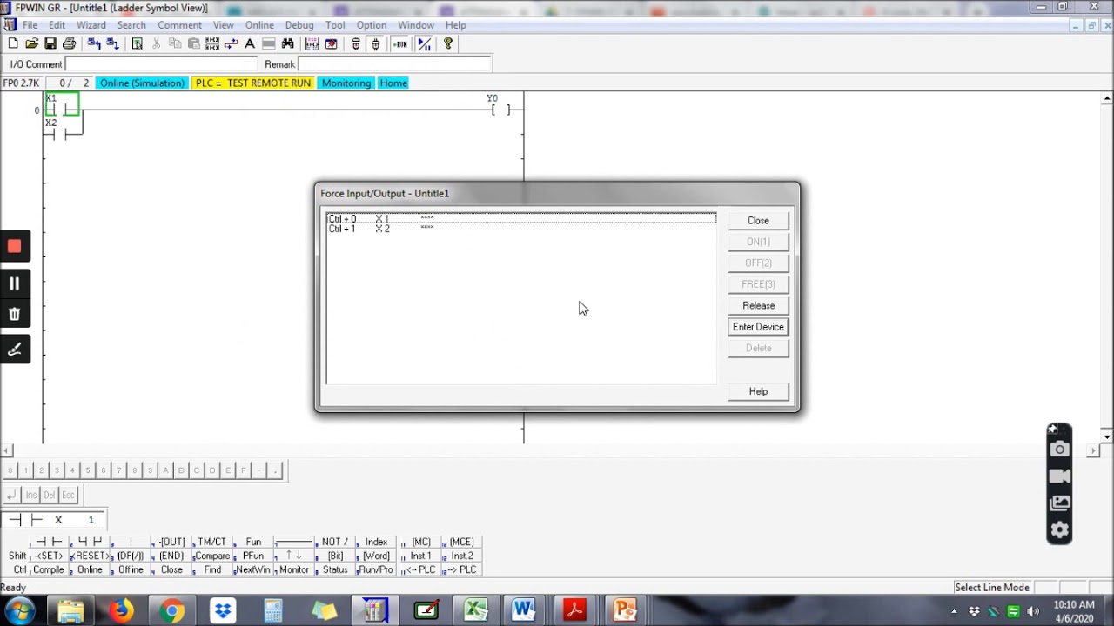Screen dimensions: 1114x626
Task: Click the Paste clipboard icon
Action: point(194,43)
